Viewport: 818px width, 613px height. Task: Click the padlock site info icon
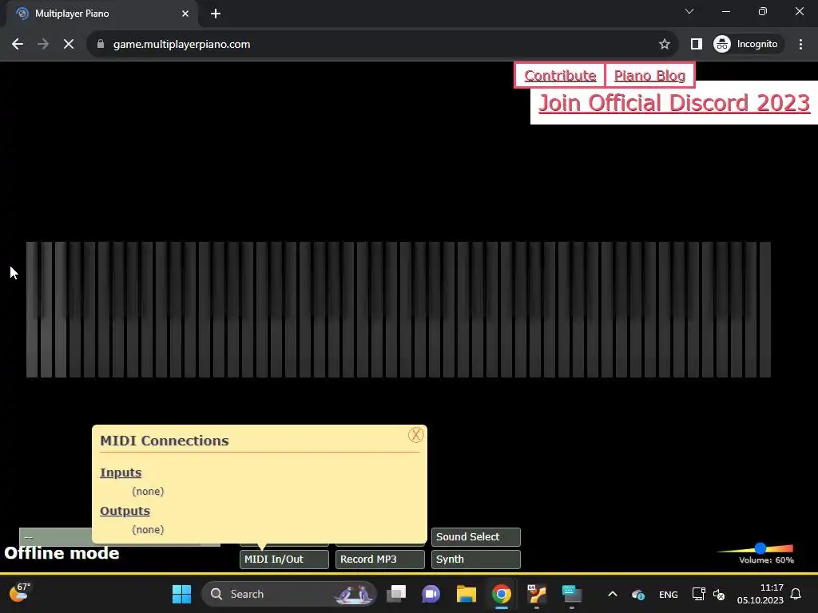click(101, 45)
